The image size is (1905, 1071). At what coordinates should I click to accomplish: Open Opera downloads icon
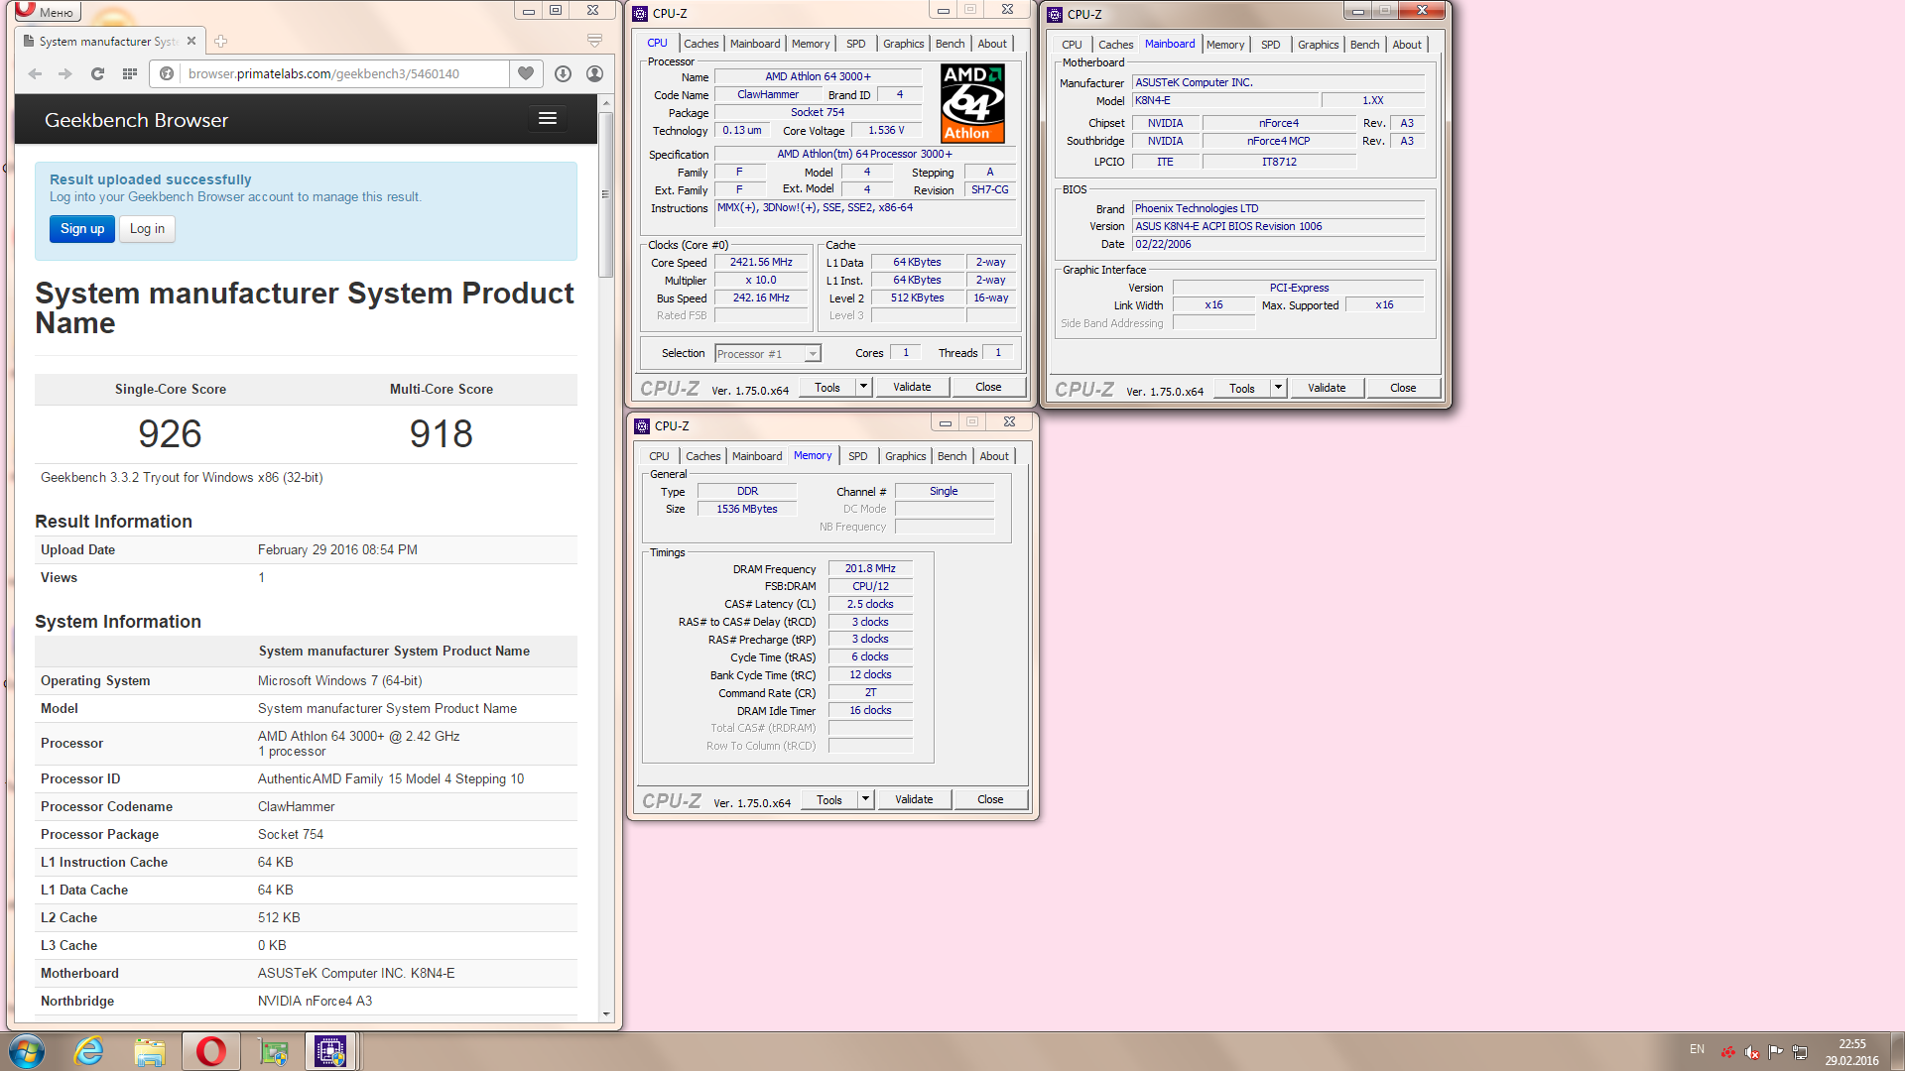click(563, 73)
